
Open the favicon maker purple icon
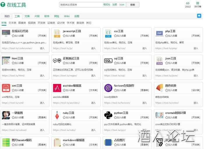tap(108, 88)
